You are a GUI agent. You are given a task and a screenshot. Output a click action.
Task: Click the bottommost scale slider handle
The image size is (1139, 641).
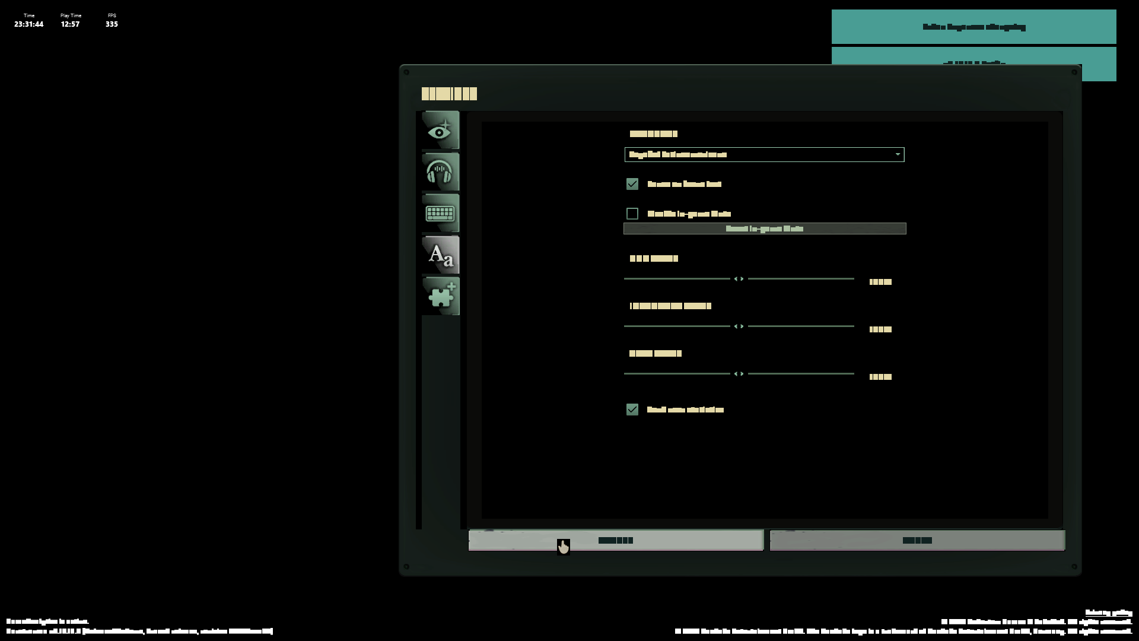[x=739, y=374]
